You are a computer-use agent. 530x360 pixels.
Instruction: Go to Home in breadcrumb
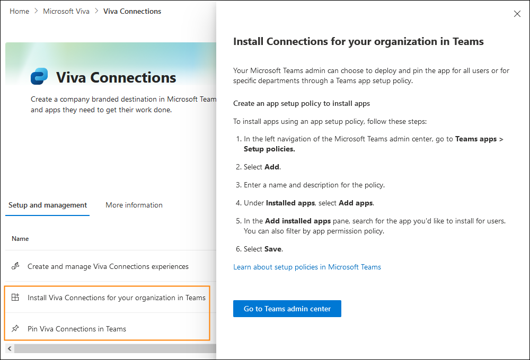click(19, 11)
